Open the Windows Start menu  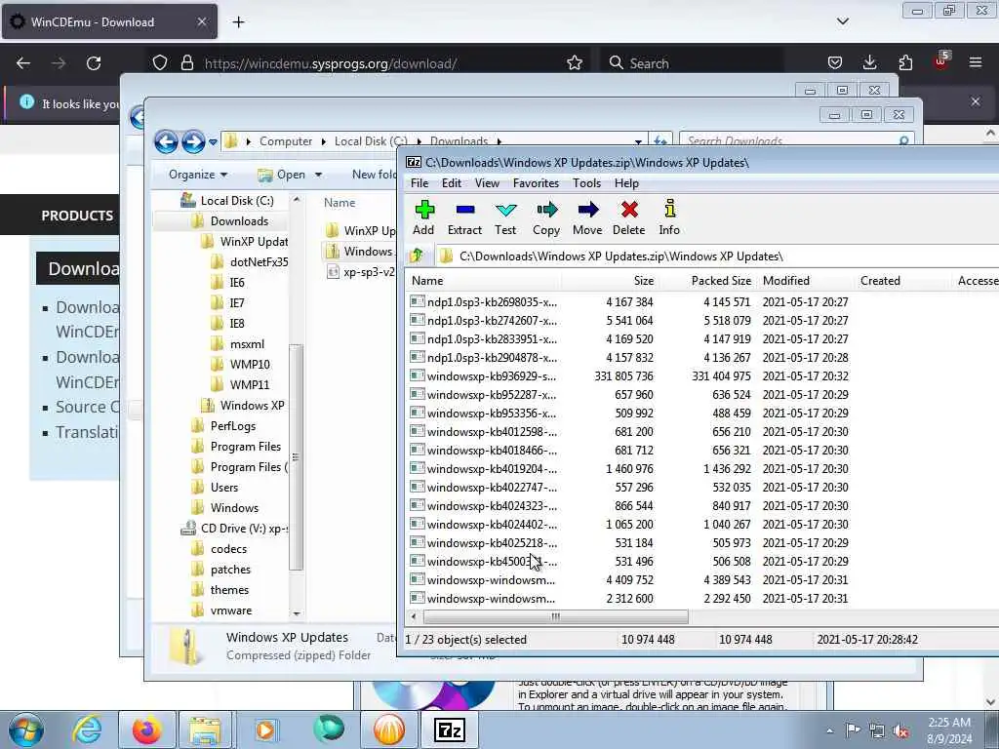point(26,729)
